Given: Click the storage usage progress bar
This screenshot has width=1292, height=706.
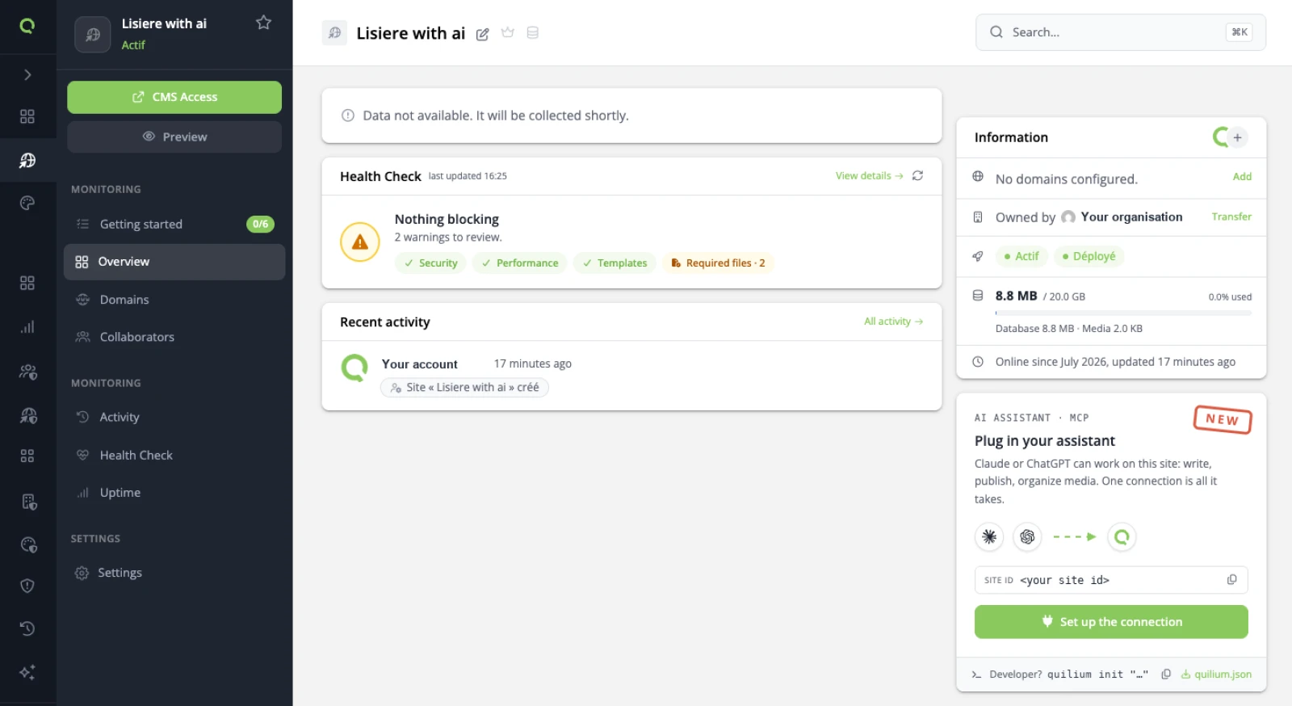Looking at the screenshot, I should [1123, 313].
